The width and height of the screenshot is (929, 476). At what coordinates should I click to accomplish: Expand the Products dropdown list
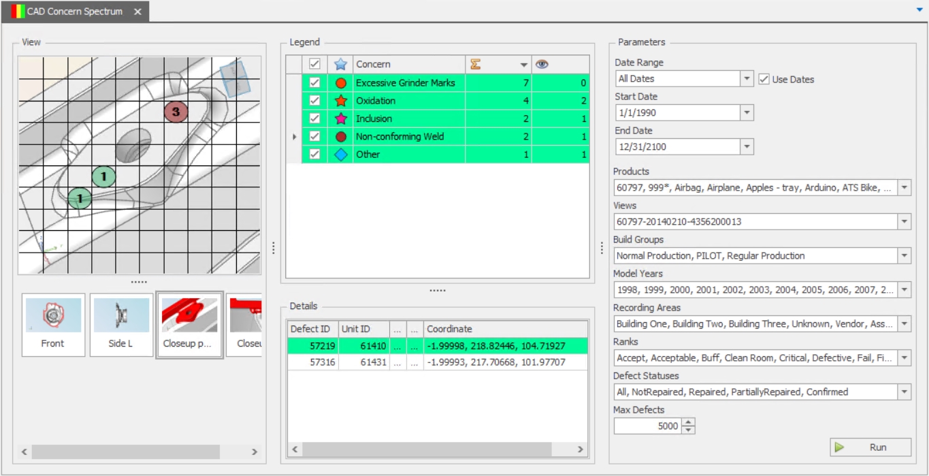coord(904,188)
